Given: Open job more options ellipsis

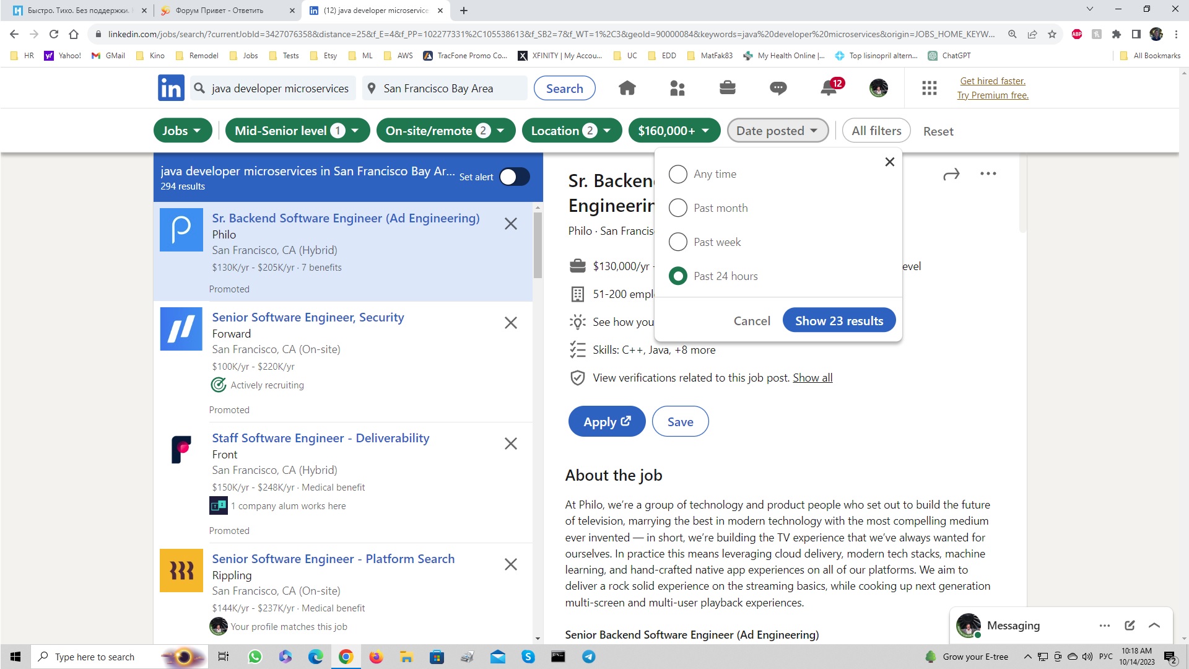Looking at the screenshot, I should (x=988, y=173).
